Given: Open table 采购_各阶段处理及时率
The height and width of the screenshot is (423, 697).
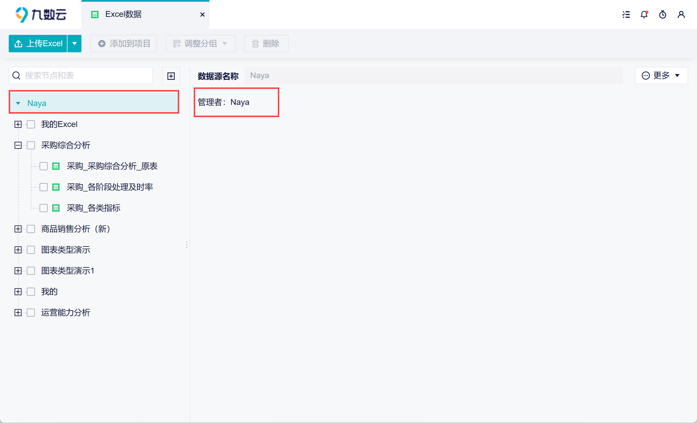Looking at the screenshot, I should (x=110, y=187).
